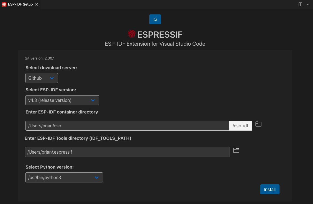Open the ESP-IDF version dropdown

[x=62, y=100]
